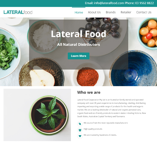Click the Lateral Food Corporation description paragraph

(x=112, y=108)
